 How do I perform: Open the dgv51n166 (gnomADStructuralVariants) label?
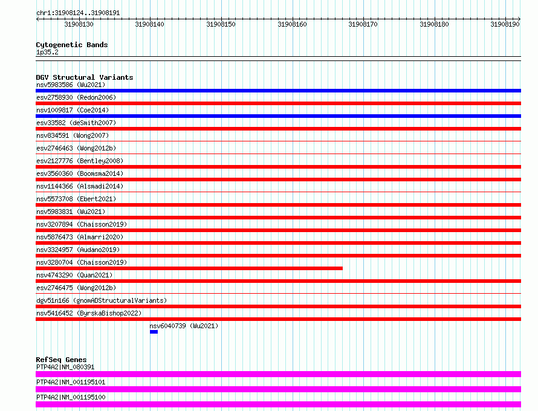(x=102, y=300)
